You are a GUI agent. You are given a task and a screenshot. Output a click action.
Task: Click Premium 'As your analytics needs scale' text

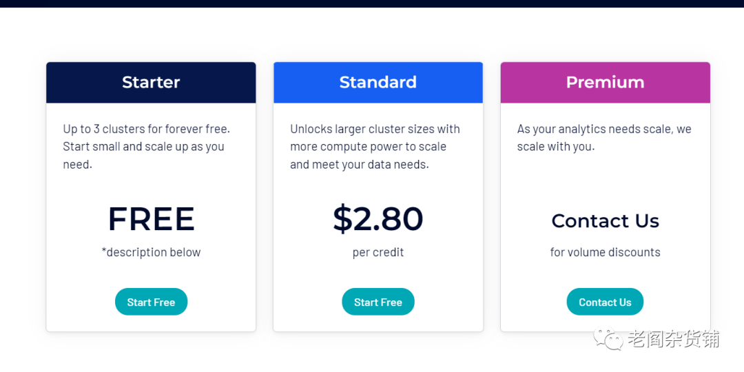604,129
